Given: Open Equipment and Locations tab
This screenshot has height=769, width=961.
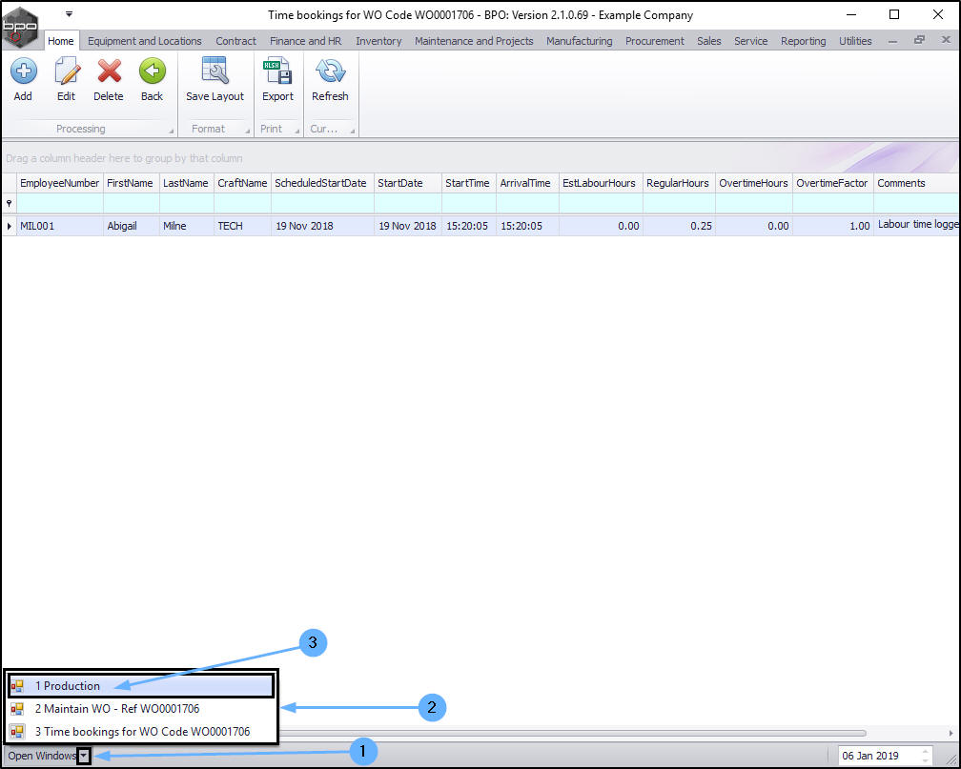Looking at the screenshot, I should pos(145,41).
